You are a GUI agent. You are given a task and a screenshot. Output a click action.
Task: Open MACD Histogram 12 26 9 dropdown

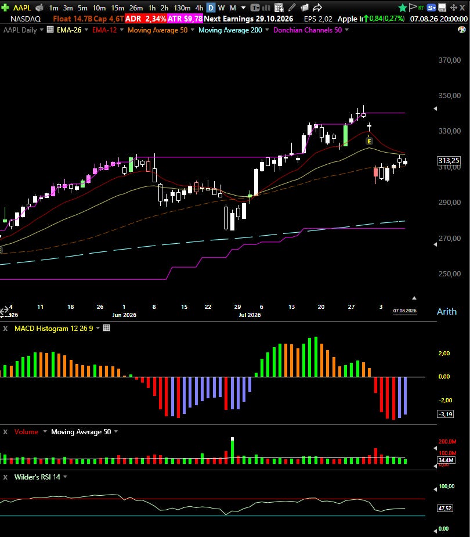(x=98, y=328)
